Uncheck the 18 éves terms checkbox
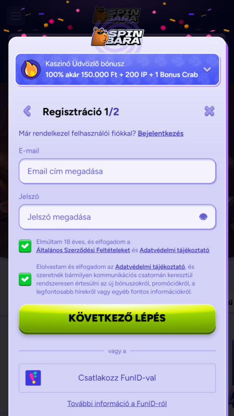The height and width of the screenshot is (416, 234). tap(25, 246)
